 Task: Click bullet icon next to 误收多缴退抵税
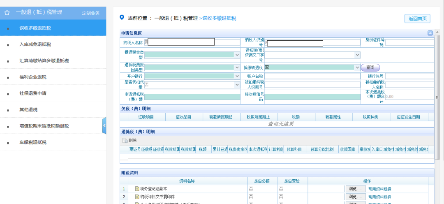[x=8, y=28]
